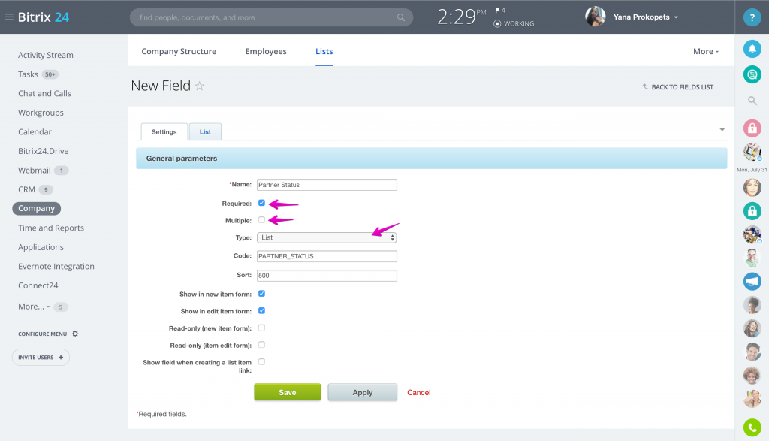
Task: Toggle Show in edit item form checkbox
Action: (261, 311)
